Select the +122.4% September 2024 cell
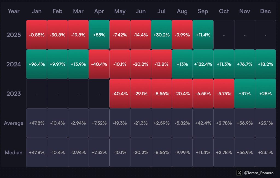This screenshot has height=178, width=280. (203, 64)
